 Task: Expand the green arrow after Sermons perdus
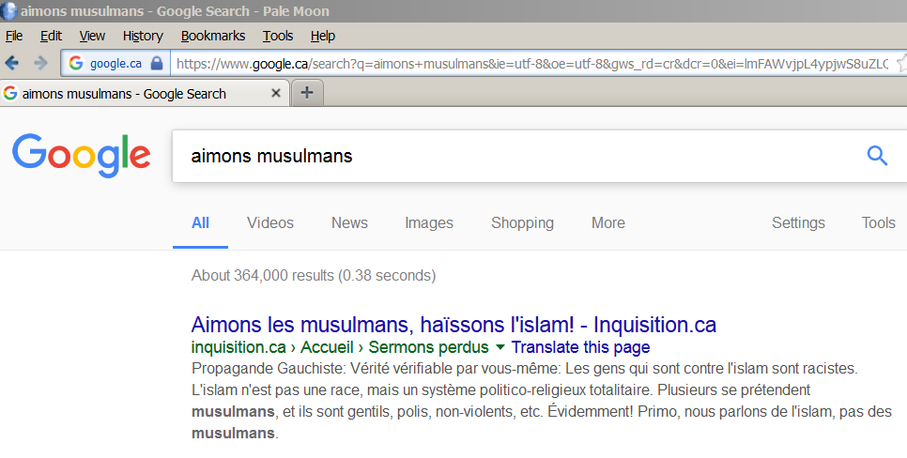[x=500, y=347]
